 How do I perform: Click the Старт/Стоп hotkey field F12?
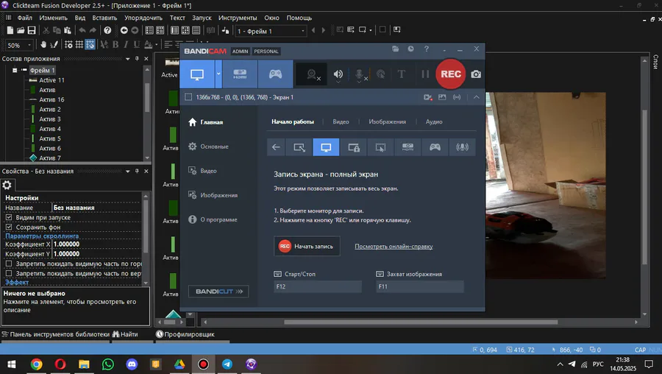pyautogui.click(x=318, y=286)
